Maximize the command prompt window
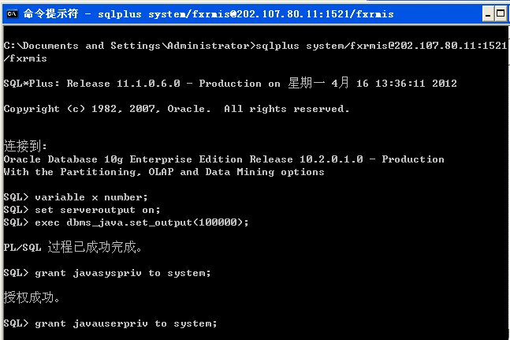The height and width of the screenshot is (340, 510). 501,14
